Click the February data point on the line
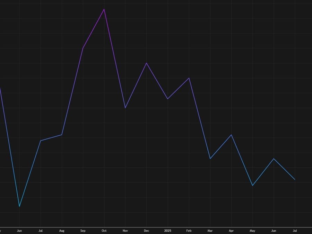 click(x=189, y=78)
